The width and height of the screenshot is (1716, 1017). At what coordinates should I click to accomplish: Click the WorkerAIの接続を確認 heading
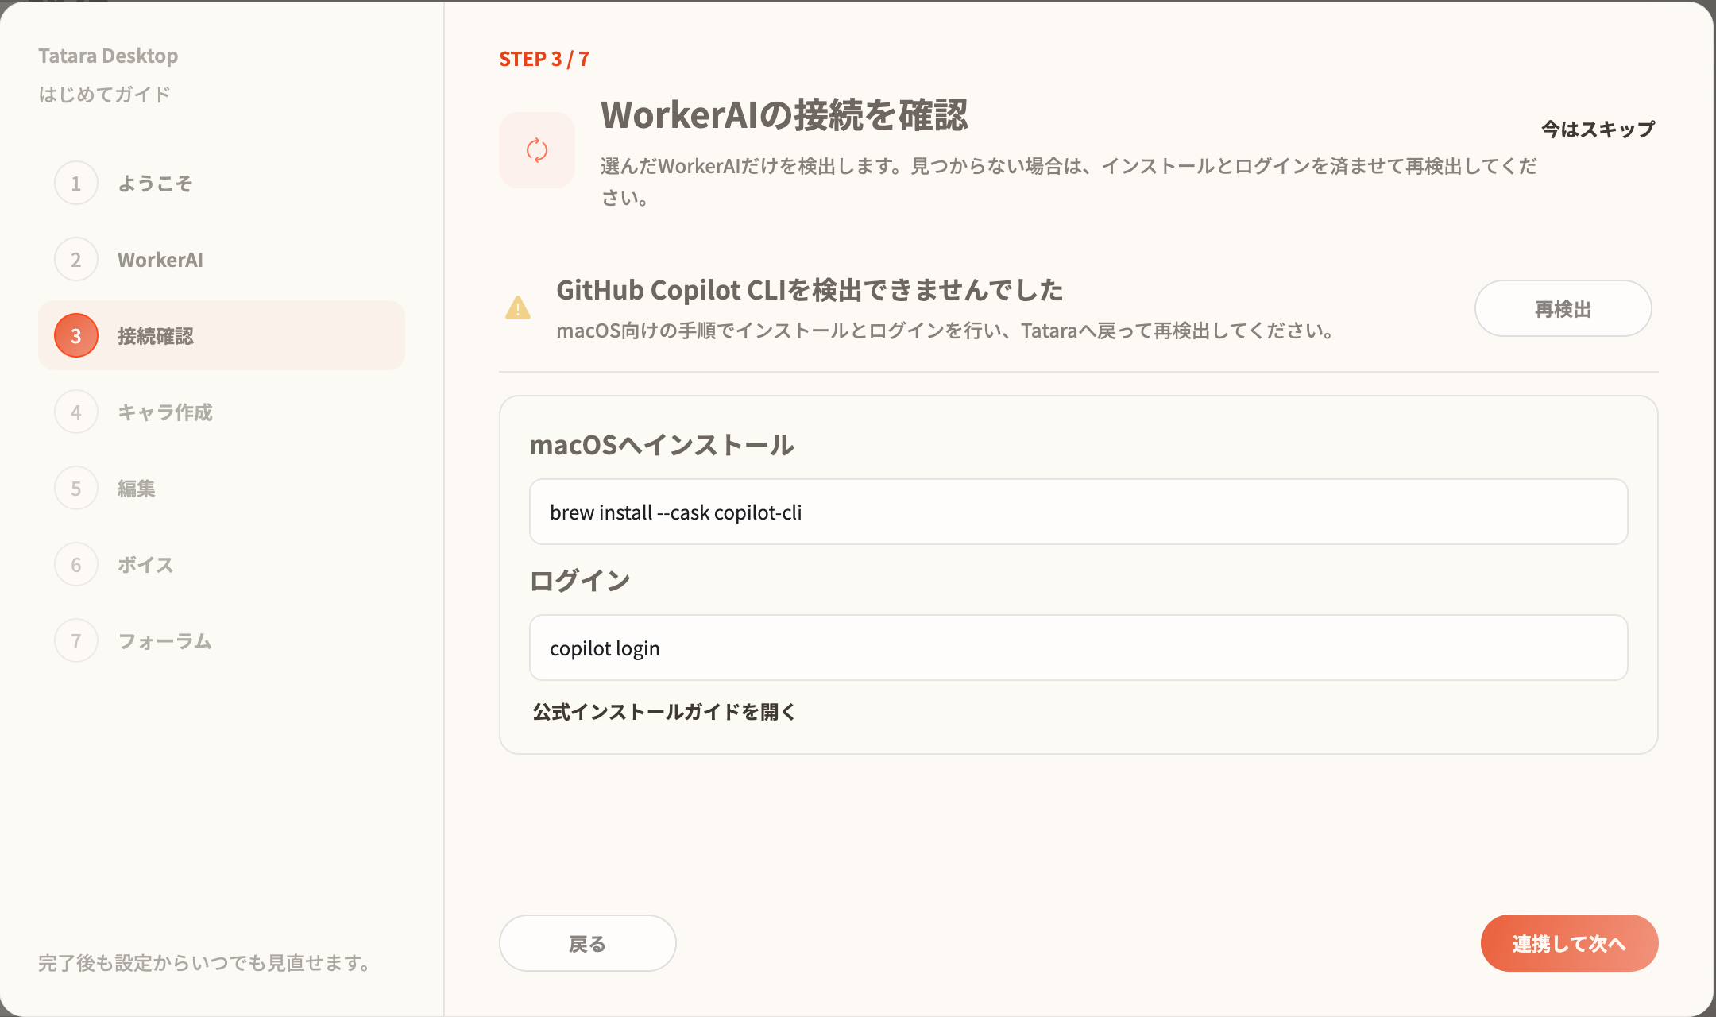[784, 115]
